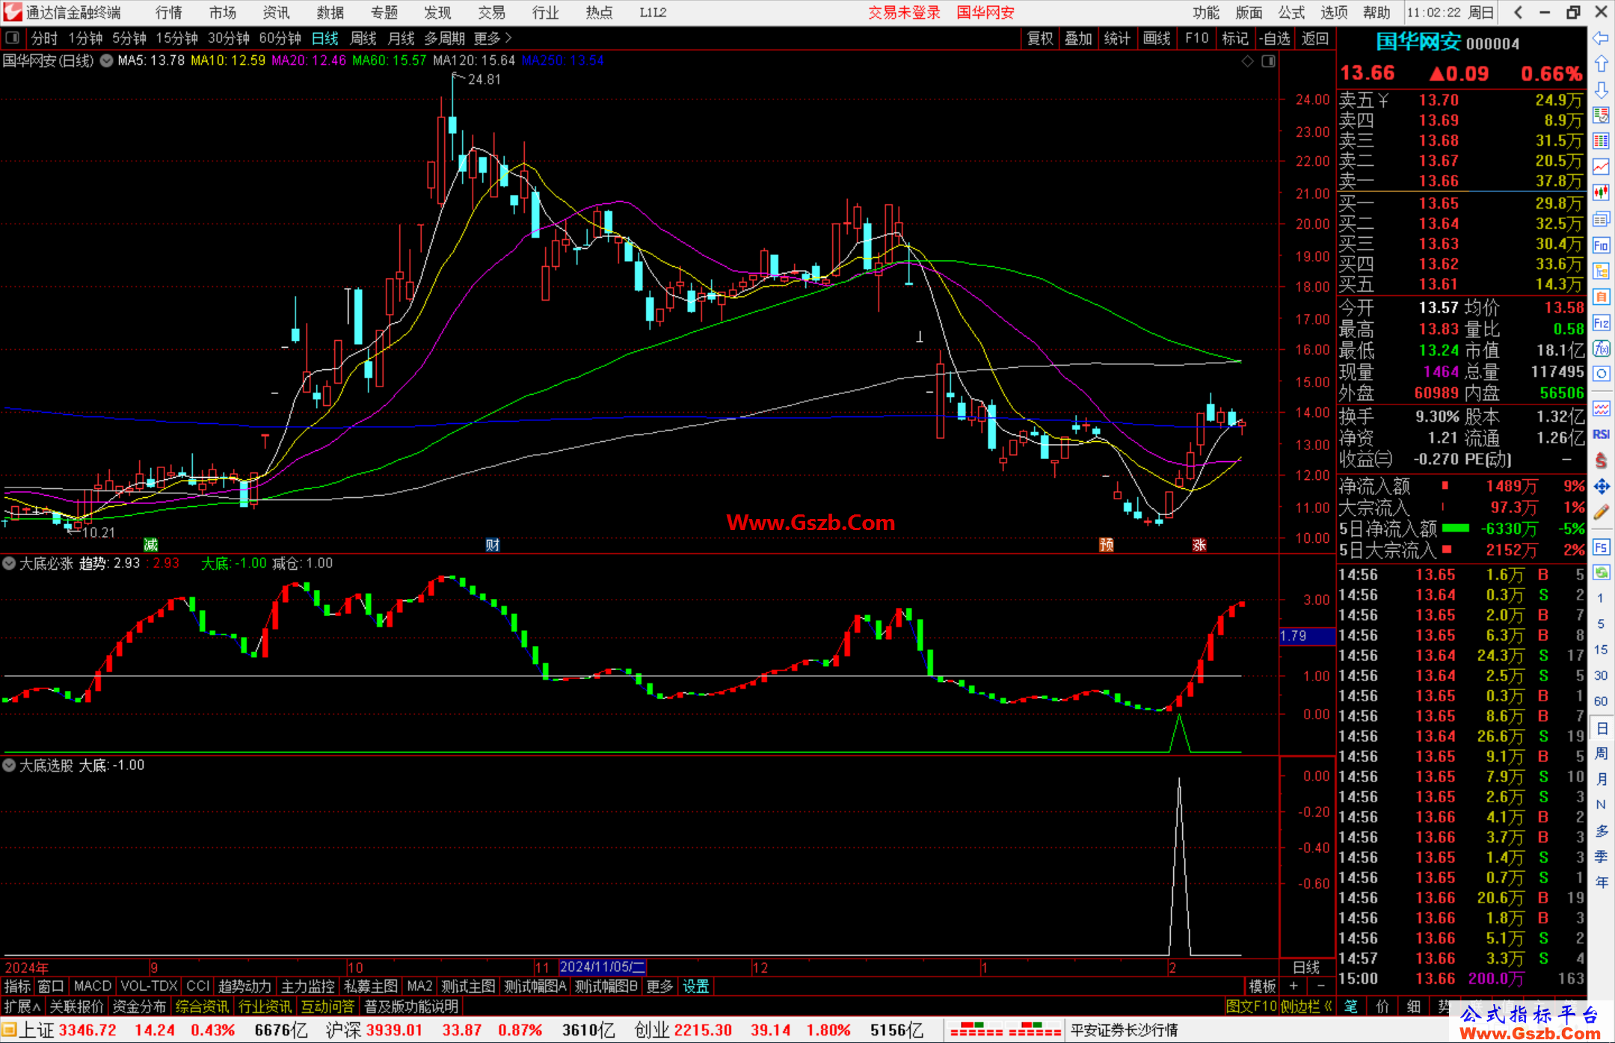Viewport: 1615px width, 1043px height.
Task: Switch to 月 period in right sidebar
Action: pos(1602,779)
